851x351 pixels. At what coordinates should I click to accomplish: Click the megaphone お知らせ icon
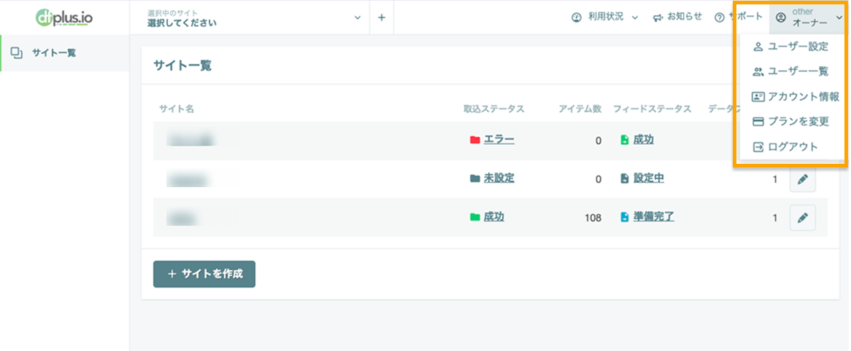(x=658, y=17)
